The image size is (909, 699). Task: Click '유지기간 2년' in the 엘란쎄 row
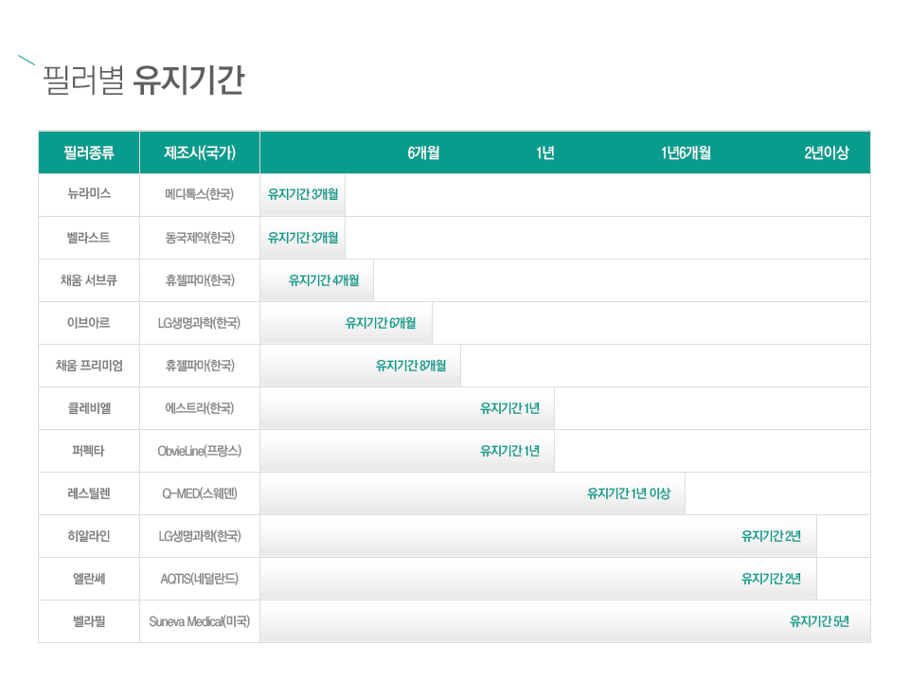coord(771,579)
